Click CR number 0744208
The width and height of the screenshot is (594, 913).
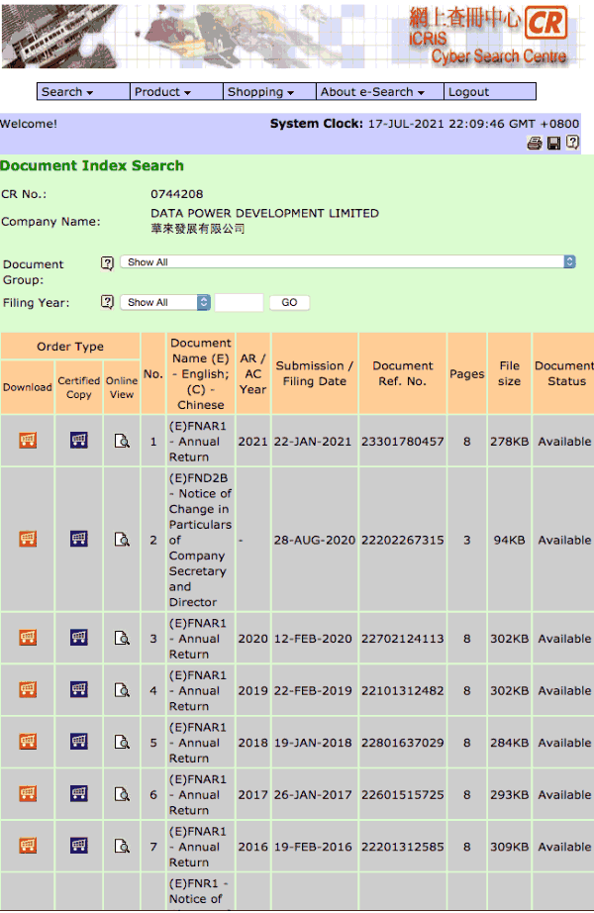[x=177, y=194]
